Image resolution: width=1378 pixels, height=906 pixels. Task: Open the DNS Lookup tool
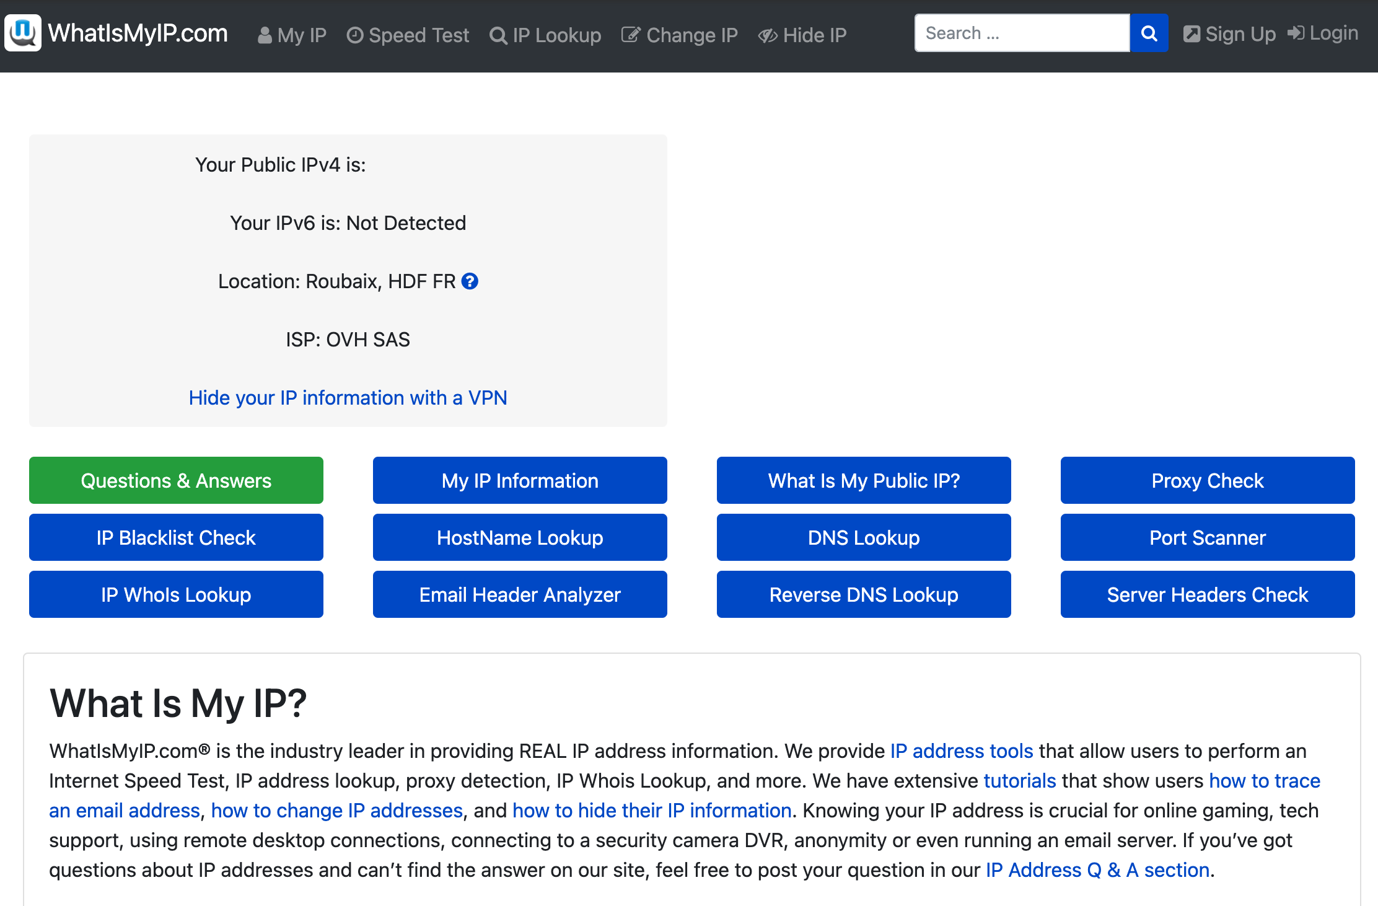[x=864, y=537]
